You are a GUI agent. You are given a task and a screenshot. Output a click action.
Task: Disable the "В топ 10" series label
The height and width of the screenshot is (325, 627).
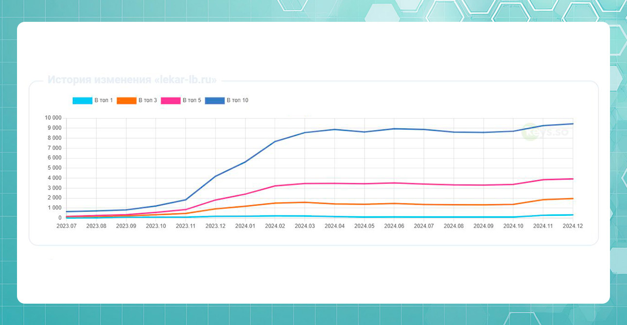tap(238, 100)
